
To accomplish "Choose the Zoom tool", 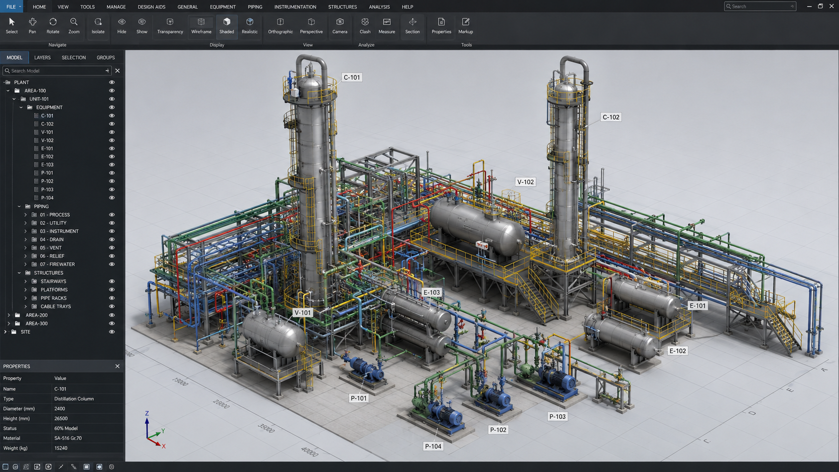I will [74, 26].
